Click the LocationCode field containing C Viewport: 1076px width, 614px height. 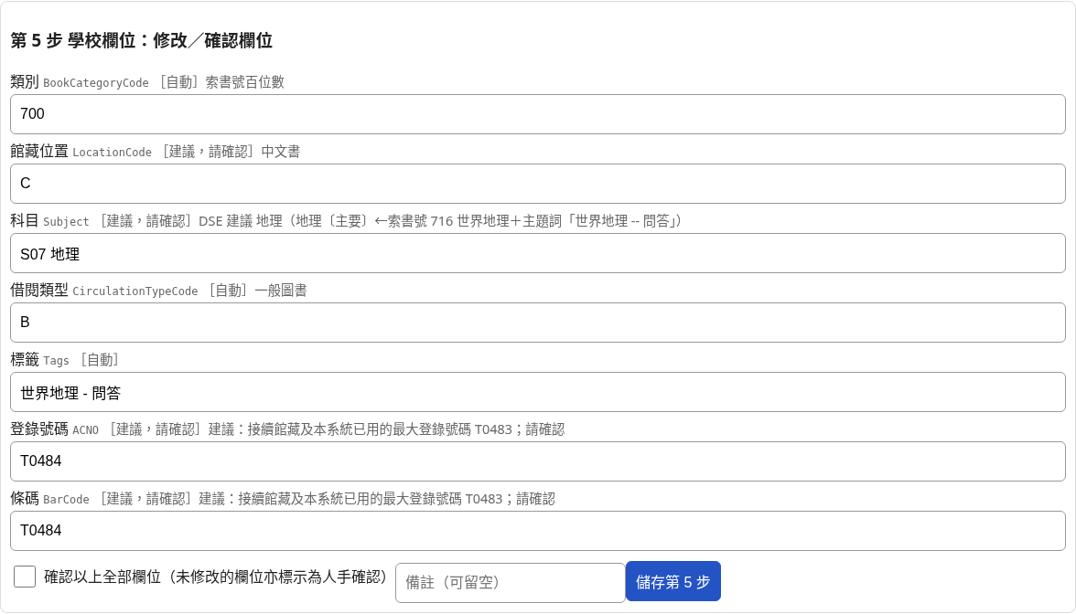point(537,184)
